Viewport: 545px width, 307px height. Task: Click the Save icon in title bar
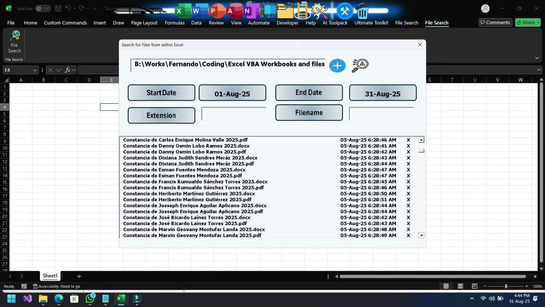[58, 9]
